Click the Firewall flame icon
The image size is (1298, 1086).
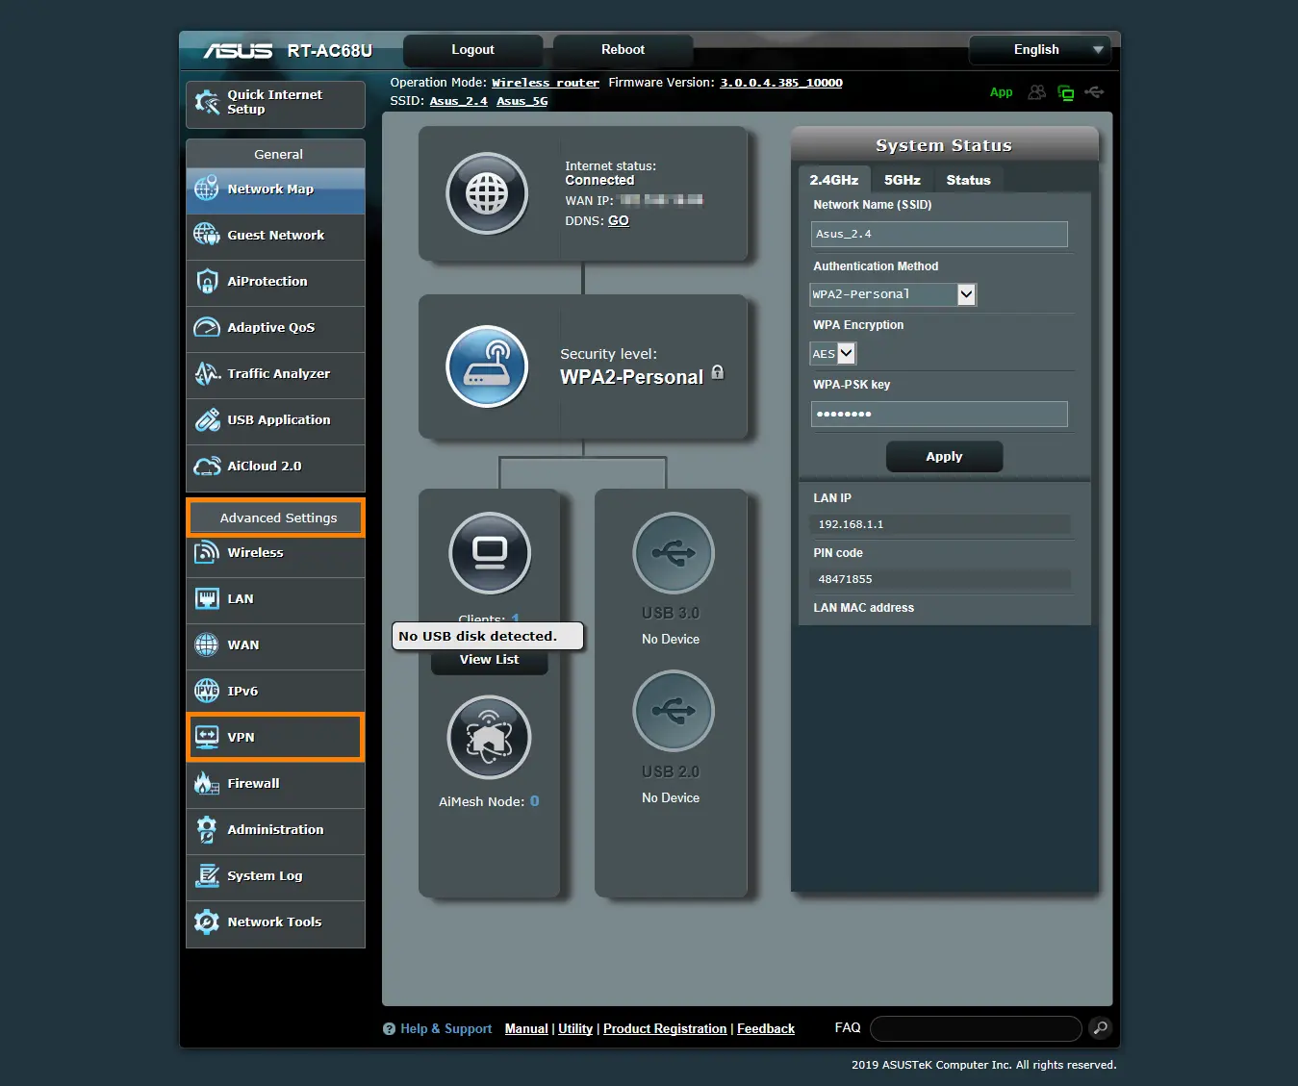(x=207, y=783)
